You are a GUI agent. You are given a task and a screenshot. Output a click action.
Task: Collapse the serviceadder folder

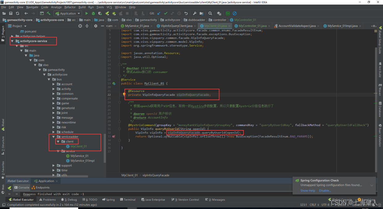click(54, 137)
